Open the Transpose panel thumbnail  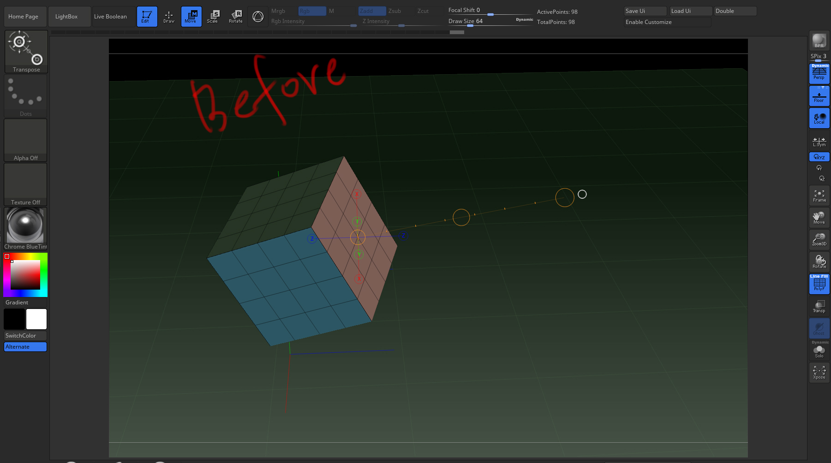click(25, 51)
